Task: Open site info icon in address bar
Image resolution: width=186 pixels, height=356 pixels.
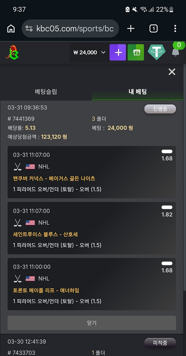Action: point(29,29)
